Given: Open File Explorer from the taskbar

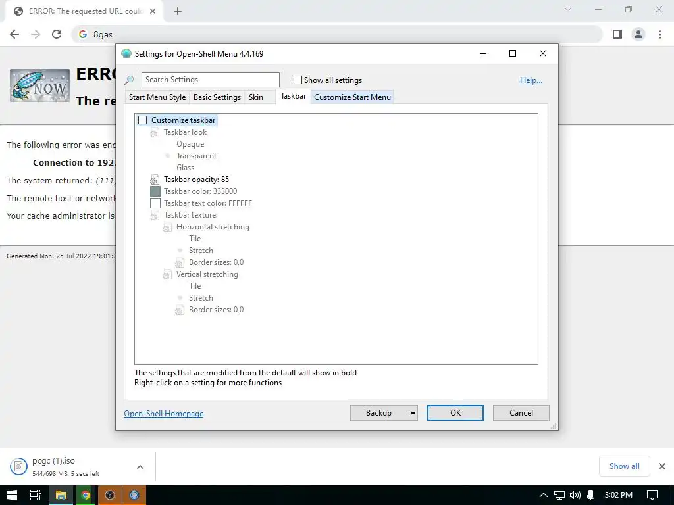Looking at the screenshot, I should click(x=61, y=495).
